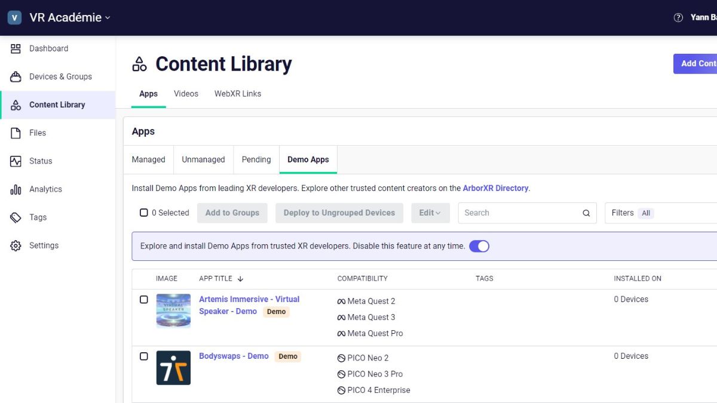
Task: Click the PICO icon beside PICO Neo 3 Pro
Action: click(341, 374)
